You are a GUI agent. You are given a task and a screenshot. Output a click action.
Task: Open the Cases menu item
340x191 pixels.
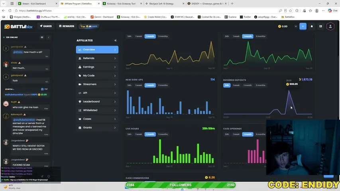tap(97, 119)
